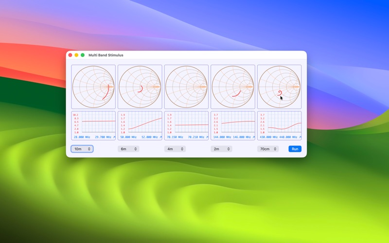Screen dimensions: 389x243
Task: Click the 6m SWR plot area
Action: (145, 122)
